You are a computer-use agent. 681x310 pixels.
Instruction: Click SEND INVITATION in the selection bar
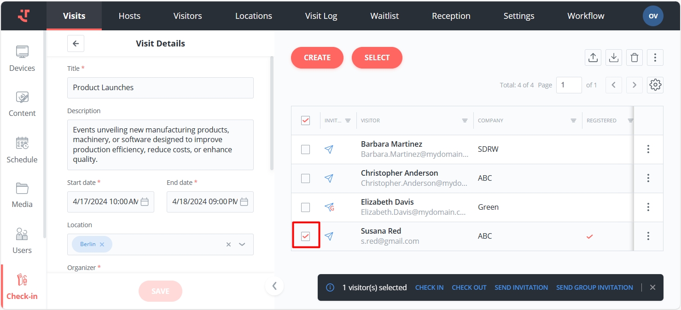click(x=521, y=287)
